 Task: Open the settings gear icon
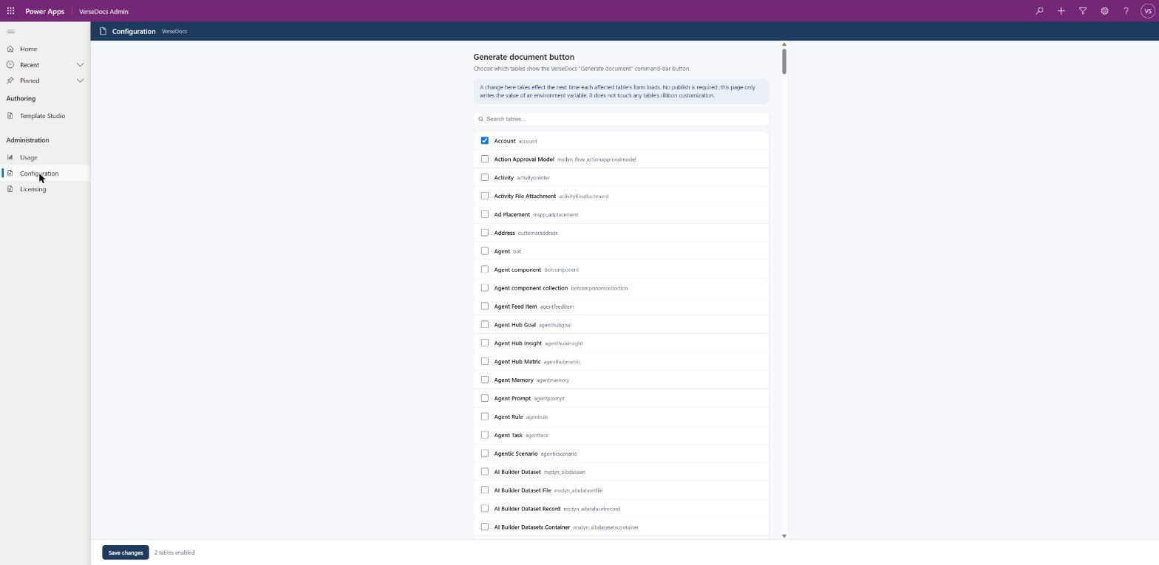(x=1104, y=11)
